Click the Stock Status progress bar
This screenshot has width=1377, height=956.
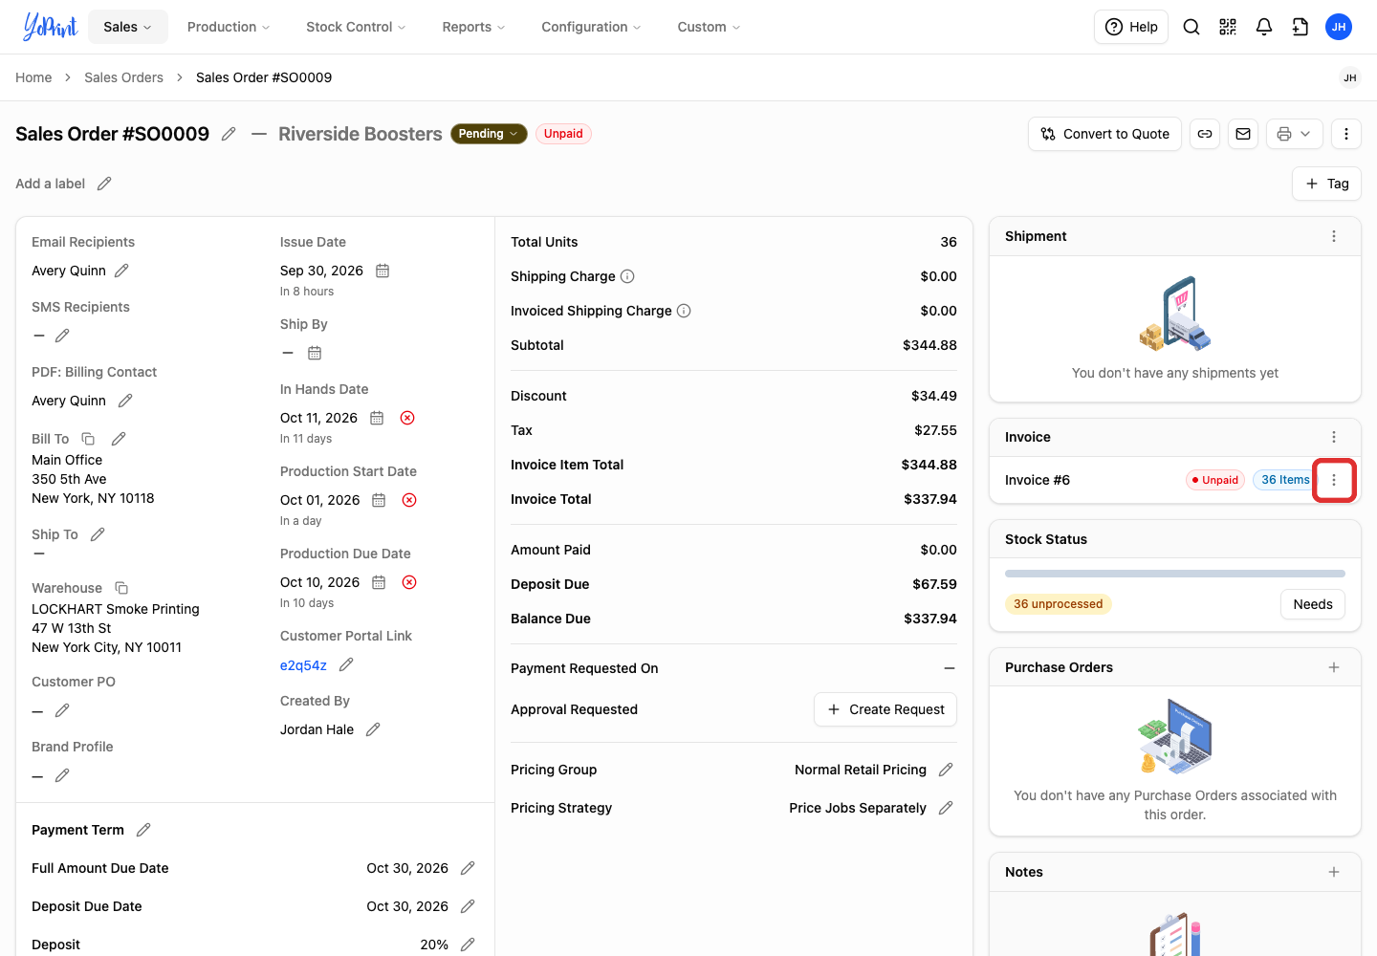1175,574
